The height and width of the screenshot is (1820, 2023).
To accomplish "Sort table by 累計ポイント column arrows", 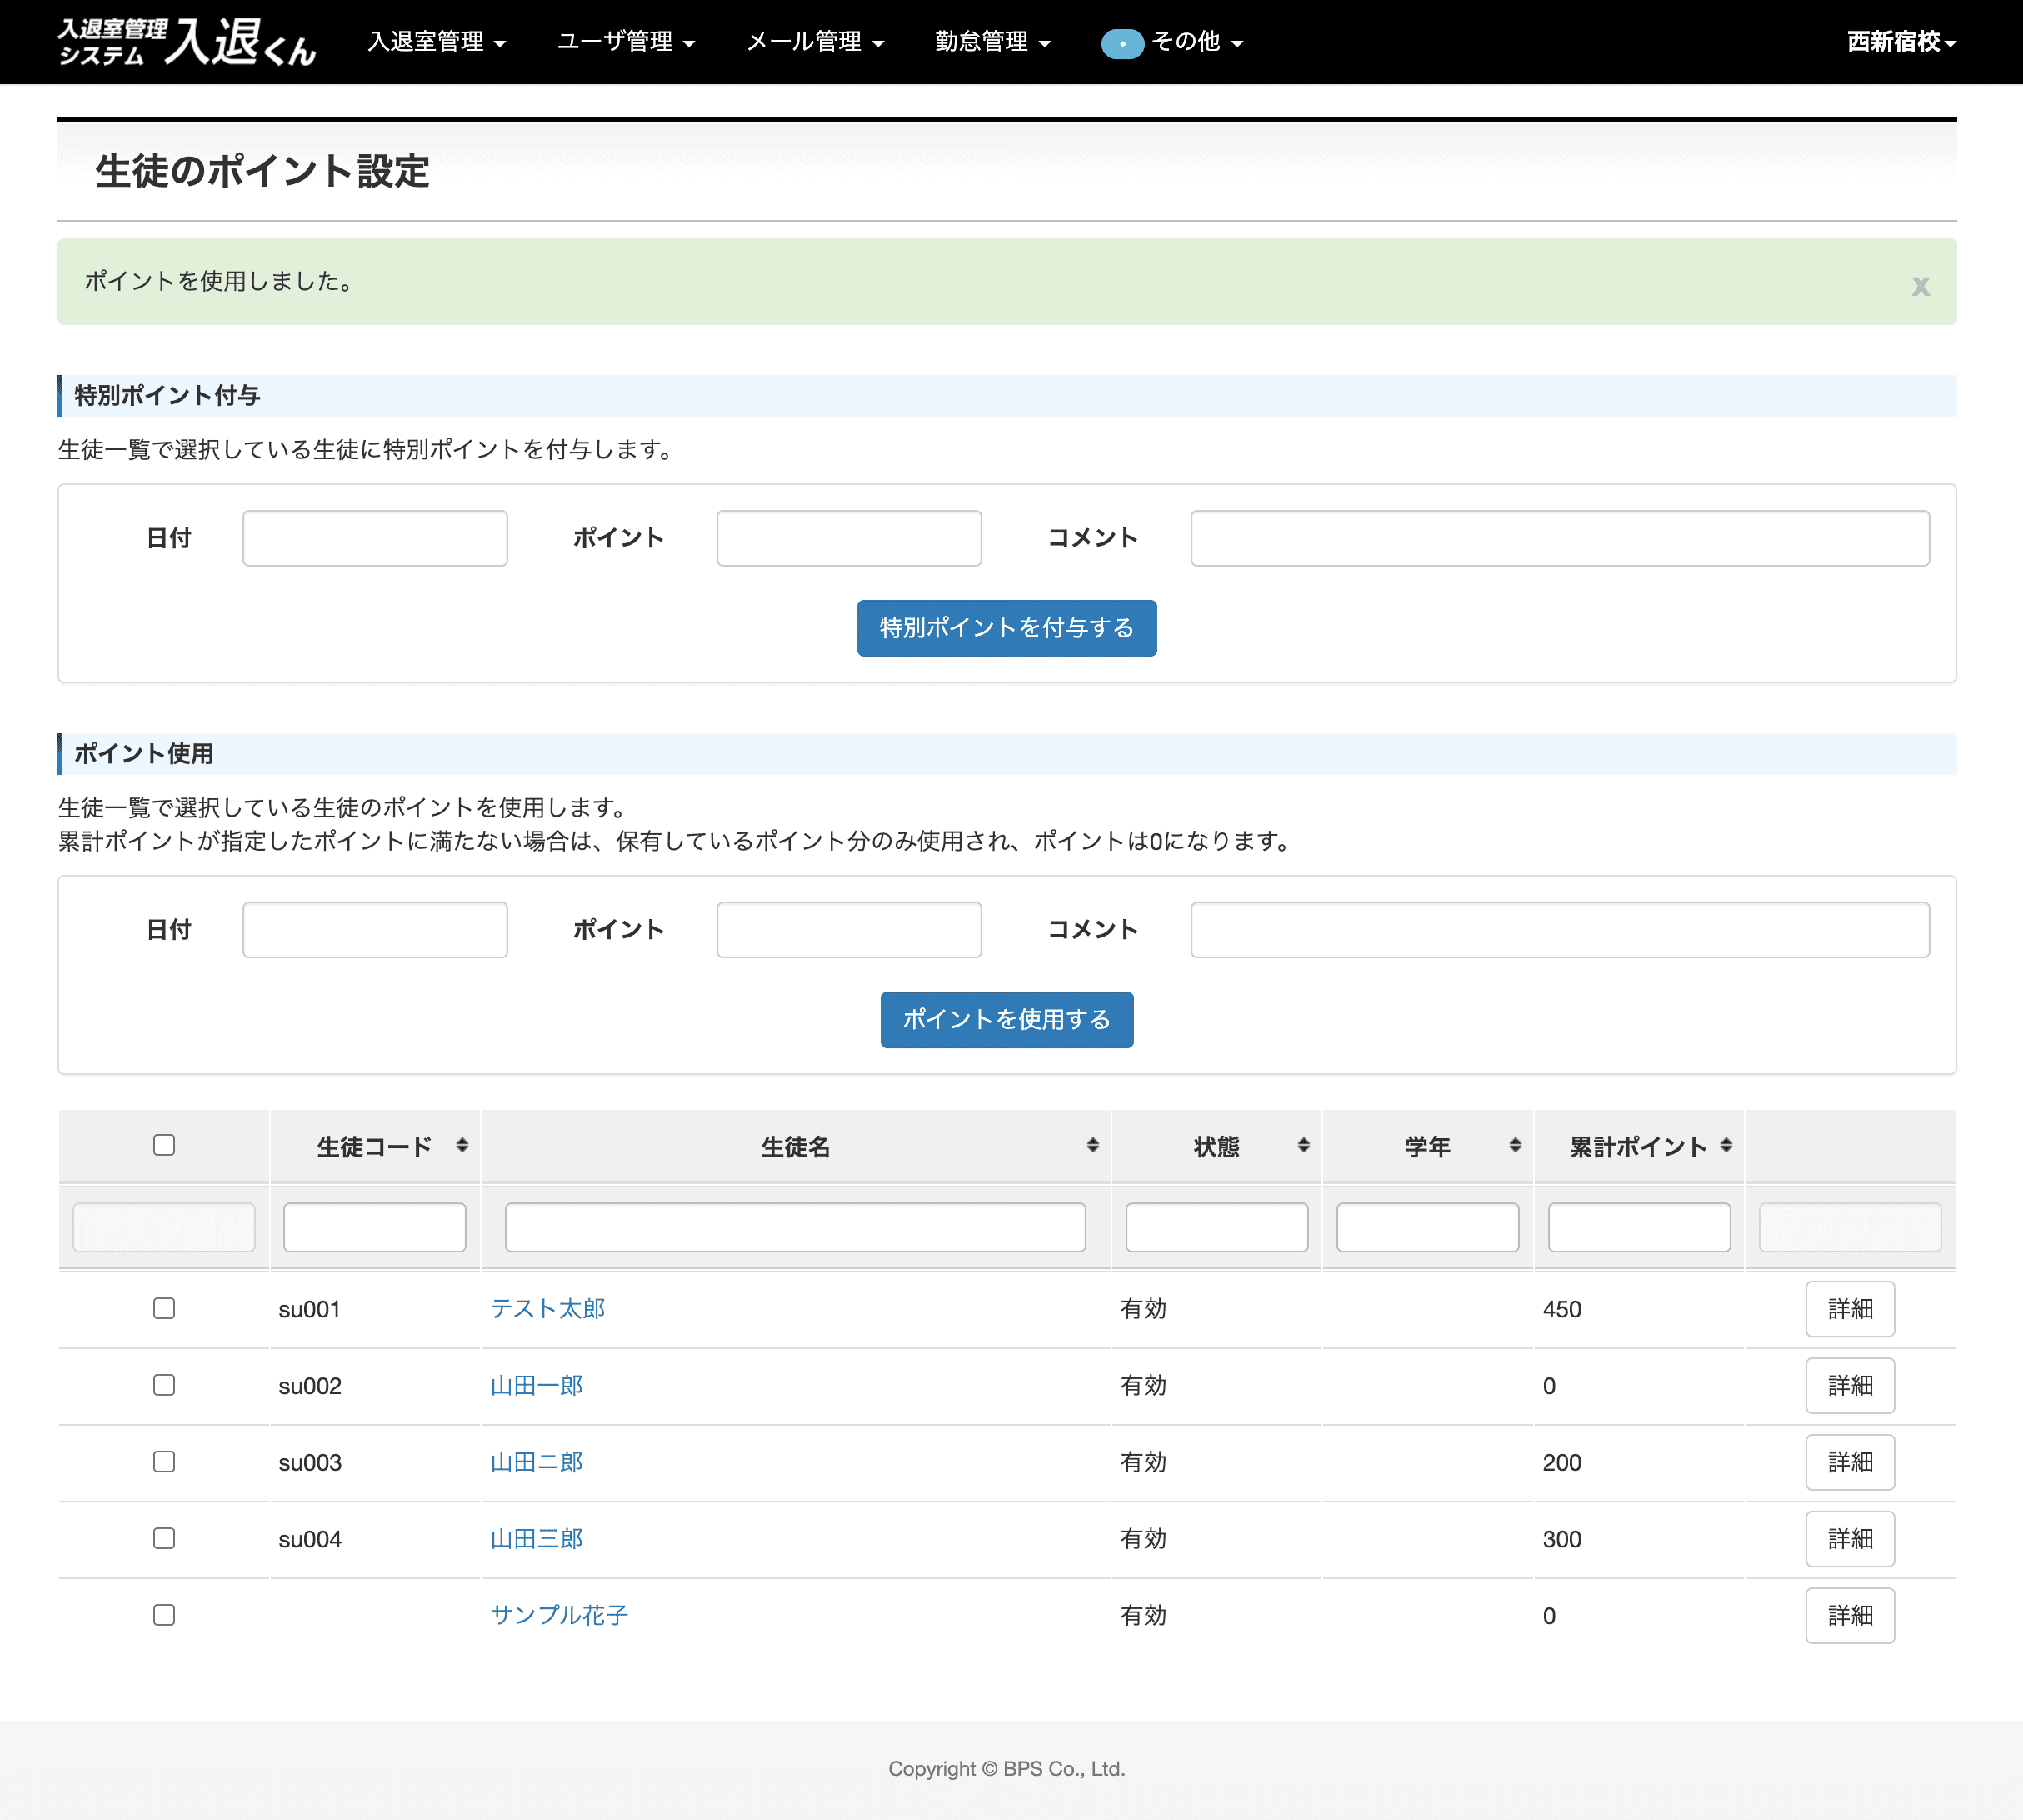I will (x=1726, y=1146).
